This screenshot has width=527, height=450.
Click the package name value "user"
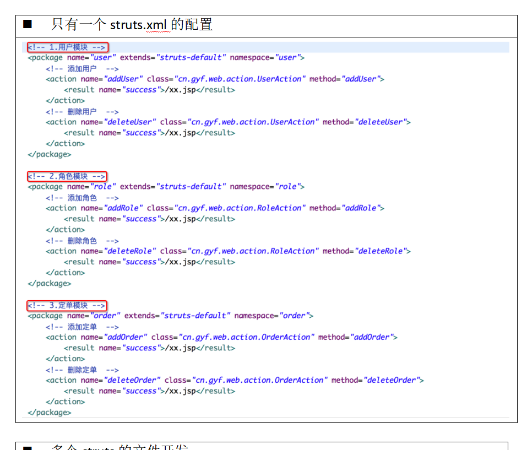(103, 57)
